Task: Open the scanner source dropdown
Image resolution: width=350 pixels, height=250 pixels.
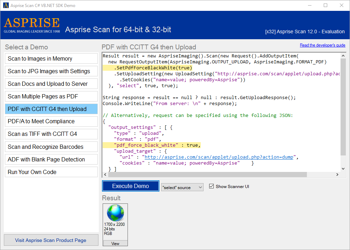Action: click(x=182, y=187)
